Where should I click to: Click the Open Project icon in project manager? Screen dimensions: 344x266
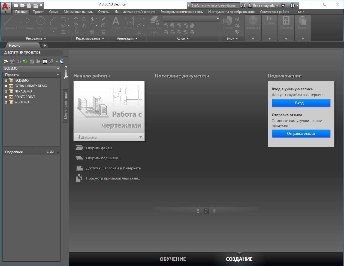coord(6,61)
